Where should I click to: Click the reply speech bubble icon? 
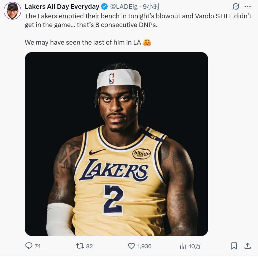[29, 246]
